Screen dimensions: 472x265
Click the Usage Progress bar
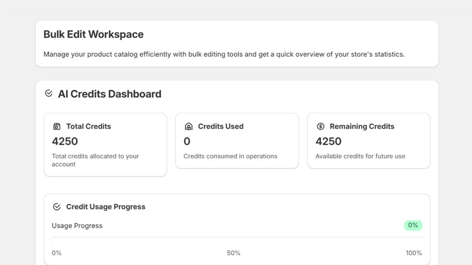[237, 240]
